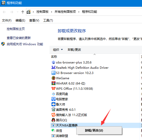
Task: Click the WinRAR program icon
Action: [53, 83]
